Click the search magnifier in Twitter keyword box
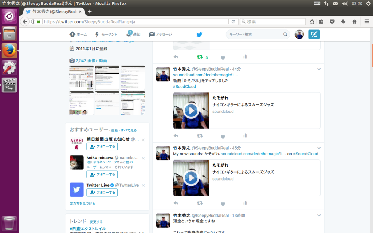 [285, 35]
